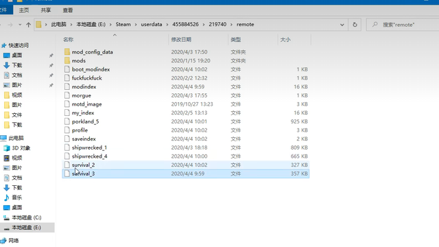Navigate to 219740 breadcrumb
This screenshot has width=439, height=247.
pyautogui.click(x=217, y=25)
